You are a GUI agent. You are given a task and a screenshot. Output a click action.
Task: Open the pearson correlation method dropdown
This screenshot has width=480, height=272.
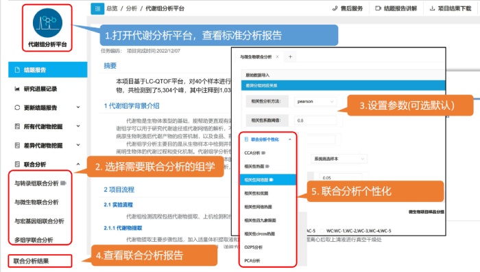(315, 101)
